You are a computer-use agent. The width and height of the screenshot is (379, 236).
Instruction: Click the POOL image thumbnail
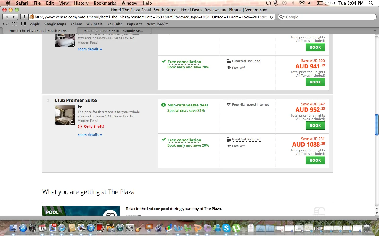point(81,211)
